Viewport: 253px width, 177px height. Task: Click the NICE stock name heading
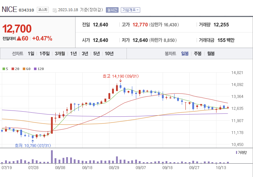[9, 9]
